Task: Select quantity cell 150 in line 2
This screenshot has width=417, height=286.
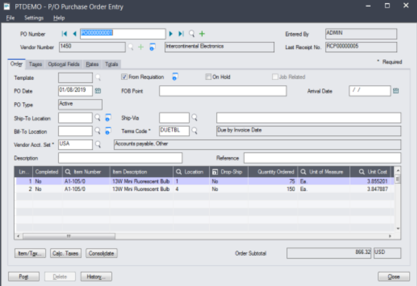Action: pos(272,189)
